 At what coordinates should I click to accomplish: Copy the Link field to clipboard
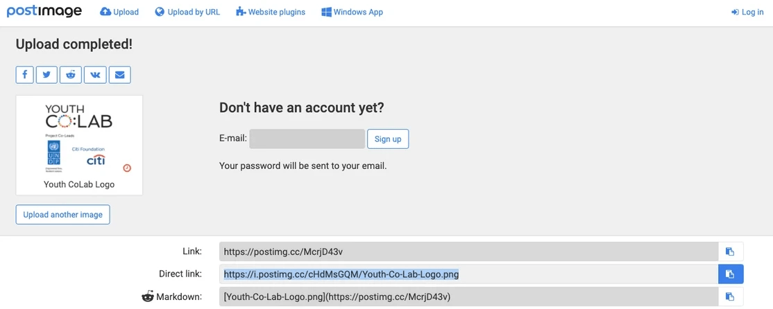tap(731, 251)
